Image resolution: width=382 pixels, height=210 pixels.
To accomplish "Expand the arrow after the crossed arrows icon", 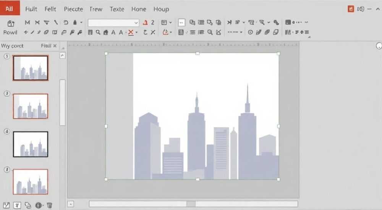I will 244,23.
